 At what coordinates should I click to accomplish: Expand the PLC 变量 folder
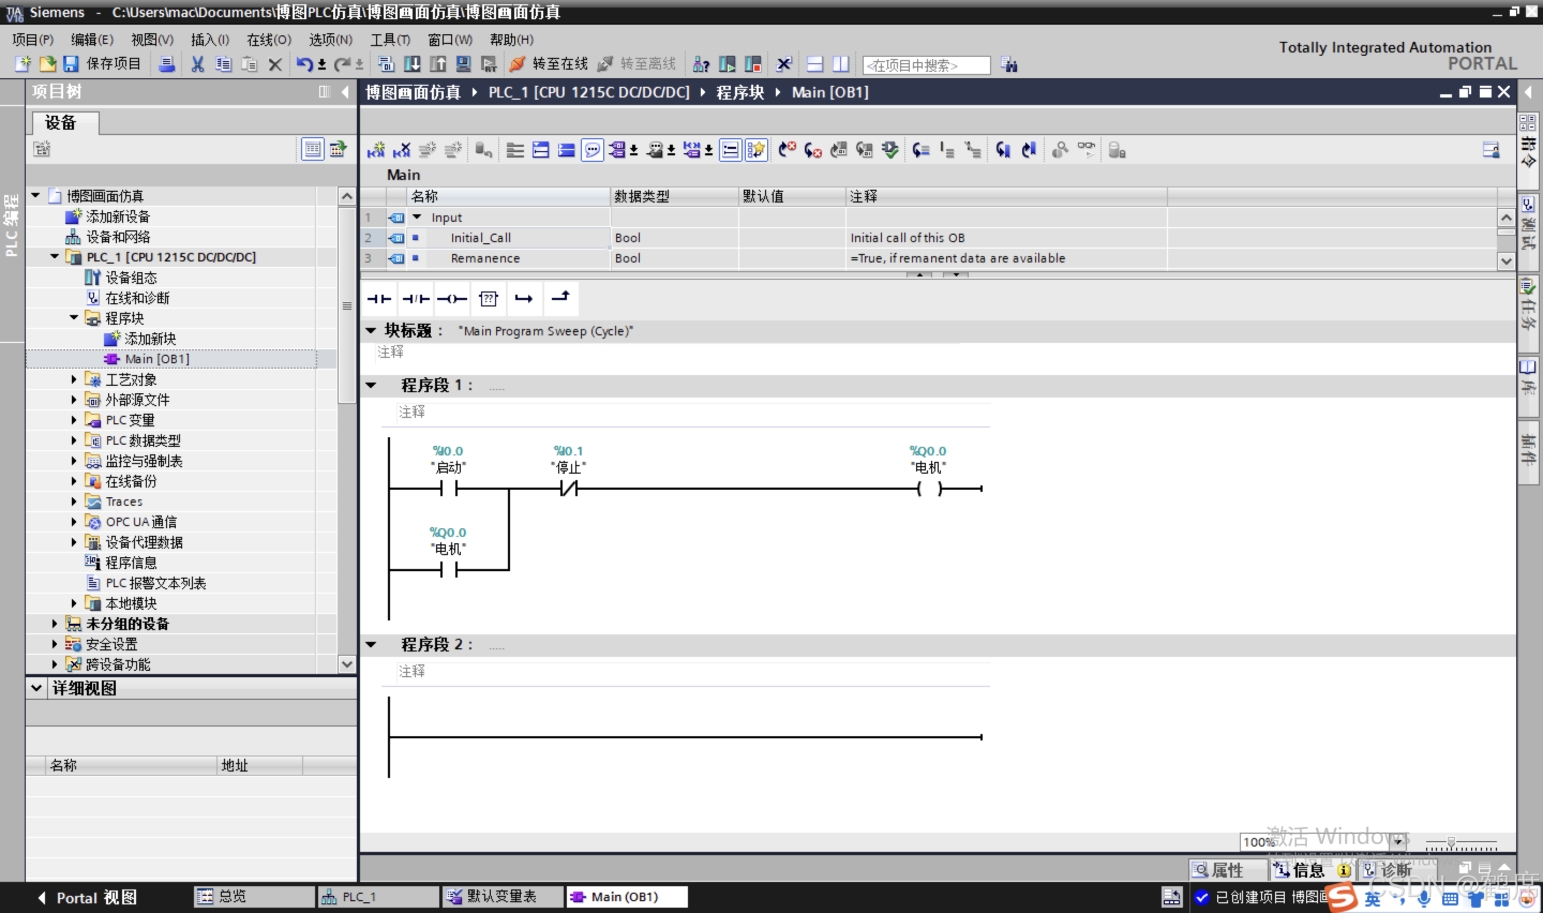pyautogui.click(x=74, y=420)
